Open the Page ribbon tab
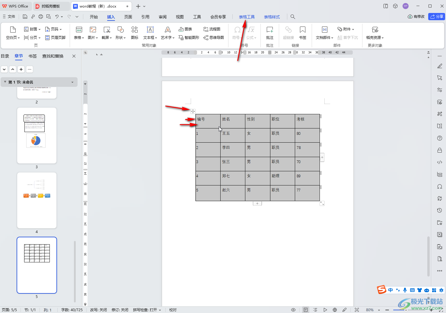The width and height of the screenshot is (446, 313). (x=128, y=17)
